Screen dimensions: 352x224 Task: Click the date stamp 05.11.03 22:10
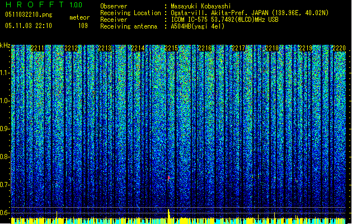click(x=29, y=26)
